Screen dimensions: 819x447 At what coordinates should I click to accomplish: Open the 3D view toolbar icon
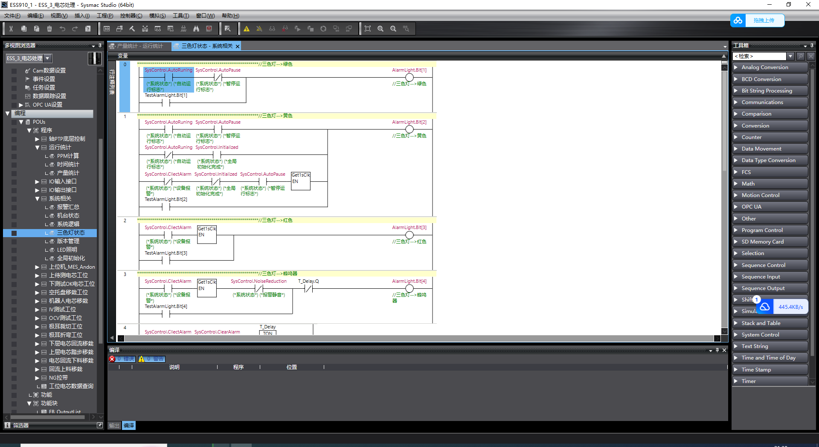[x=107, y=29]
